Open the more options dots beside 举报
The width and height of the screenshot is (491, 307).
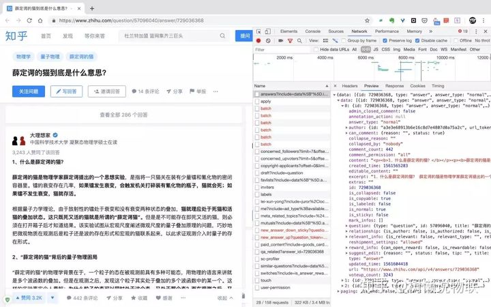(215, 91)
